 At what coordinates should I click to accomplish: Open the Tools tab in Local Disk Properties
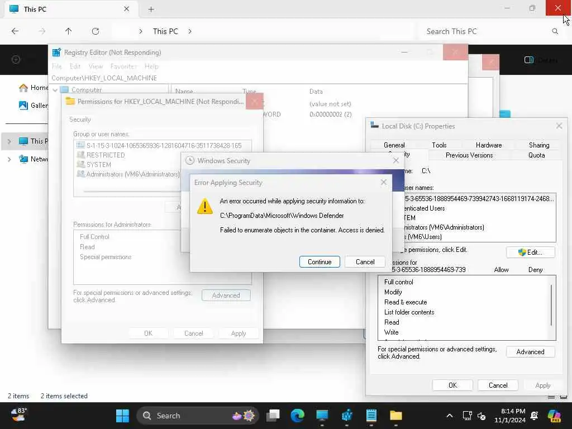[439, 145]
